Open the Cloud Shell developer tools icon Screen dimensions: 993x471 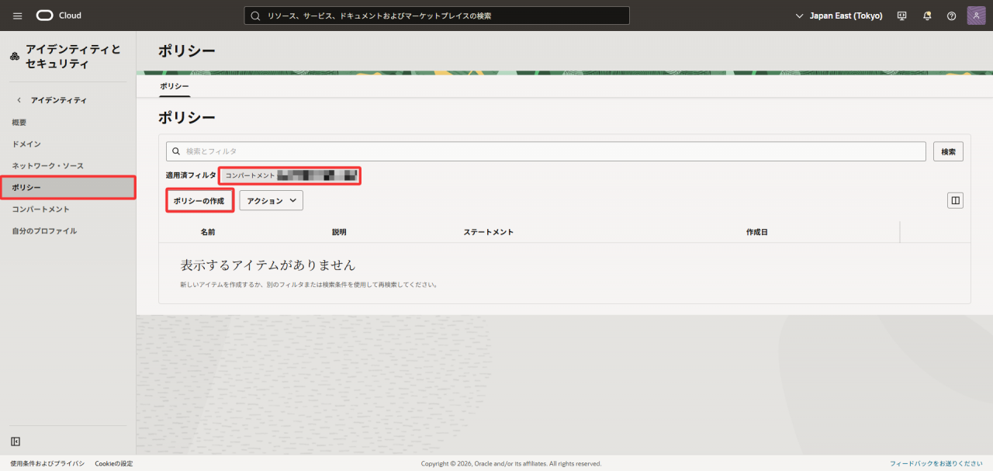coord(901,16)
